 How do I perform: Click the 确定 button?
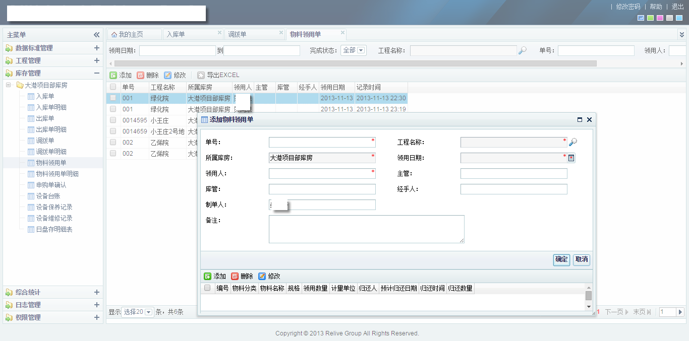pyautogui.click(x=561, y=259)
